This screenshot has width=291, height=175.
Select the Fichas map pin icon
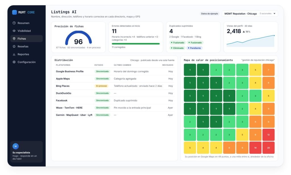point(14,39)
